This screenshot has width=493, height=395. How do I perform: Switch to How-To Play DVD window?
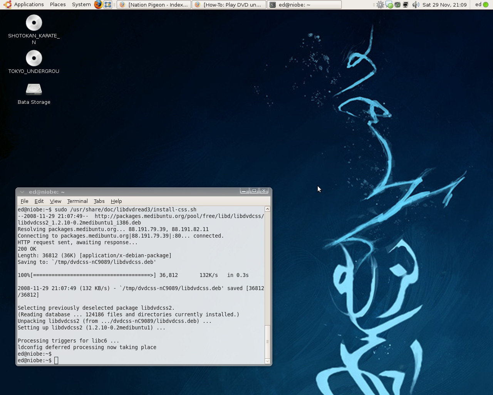coord(229,5)
